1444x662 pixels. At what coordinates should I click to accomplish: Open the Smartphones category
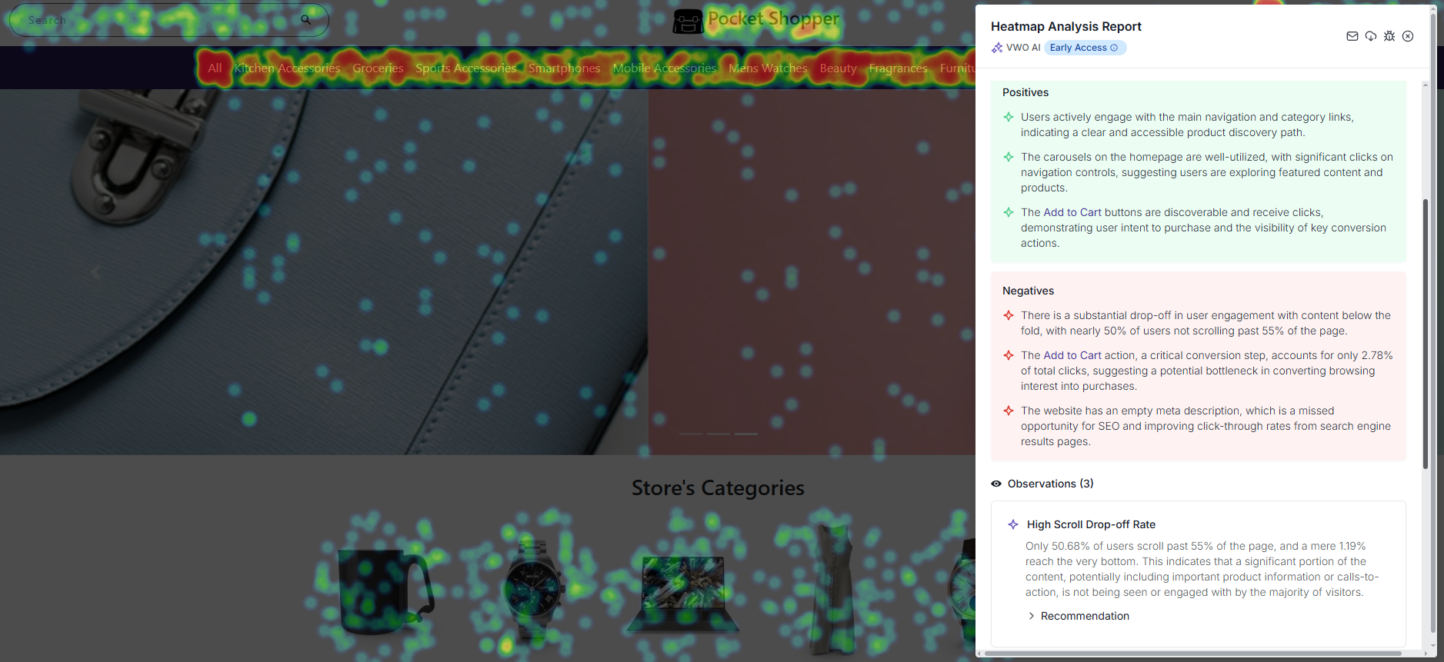(x=565, y=68)
